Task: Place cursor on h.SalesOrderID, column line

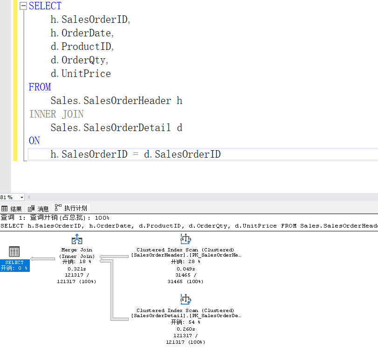Action: click(90, 20)
